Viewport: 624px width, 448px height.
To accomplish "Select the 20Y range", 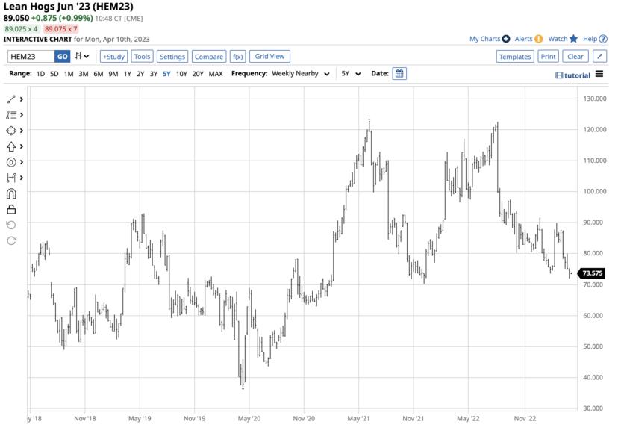I will click(198, 74).
